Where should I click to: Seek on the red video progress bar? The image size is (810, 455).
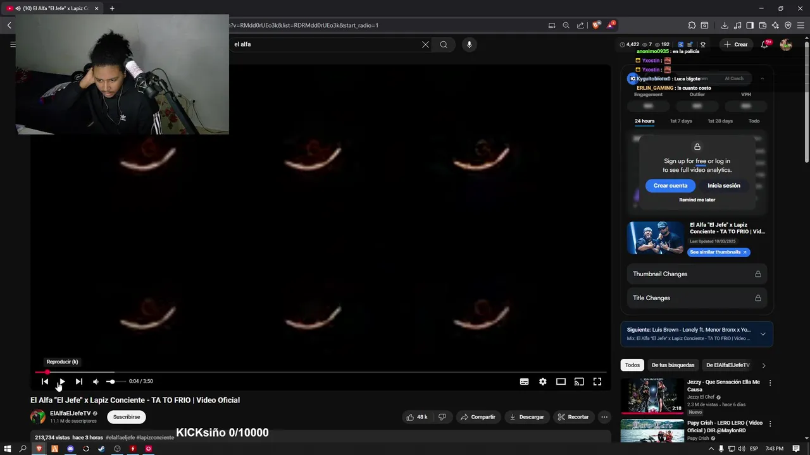[321, 372]
